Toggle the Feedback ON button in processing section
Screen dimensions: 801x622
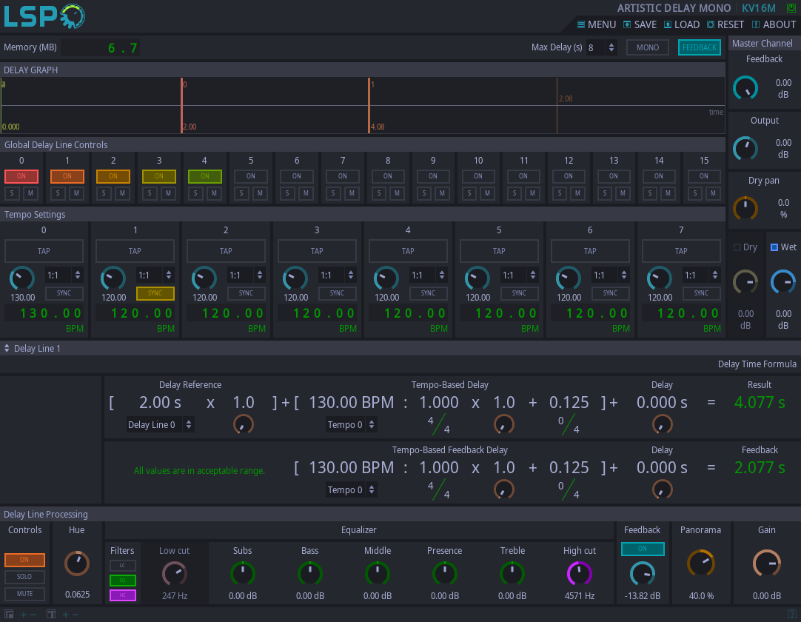coord(643,549)
